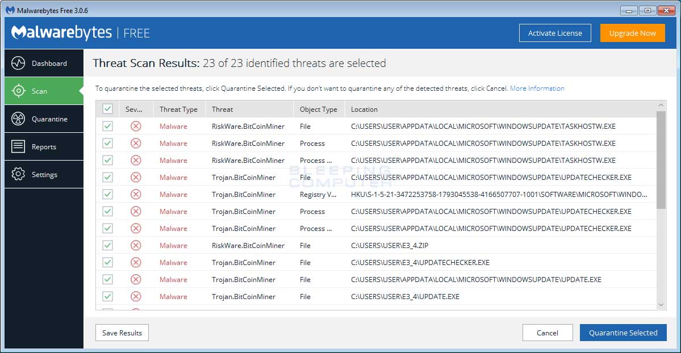
Task: Open the Settings gear icon
Action: coord(18,174)
